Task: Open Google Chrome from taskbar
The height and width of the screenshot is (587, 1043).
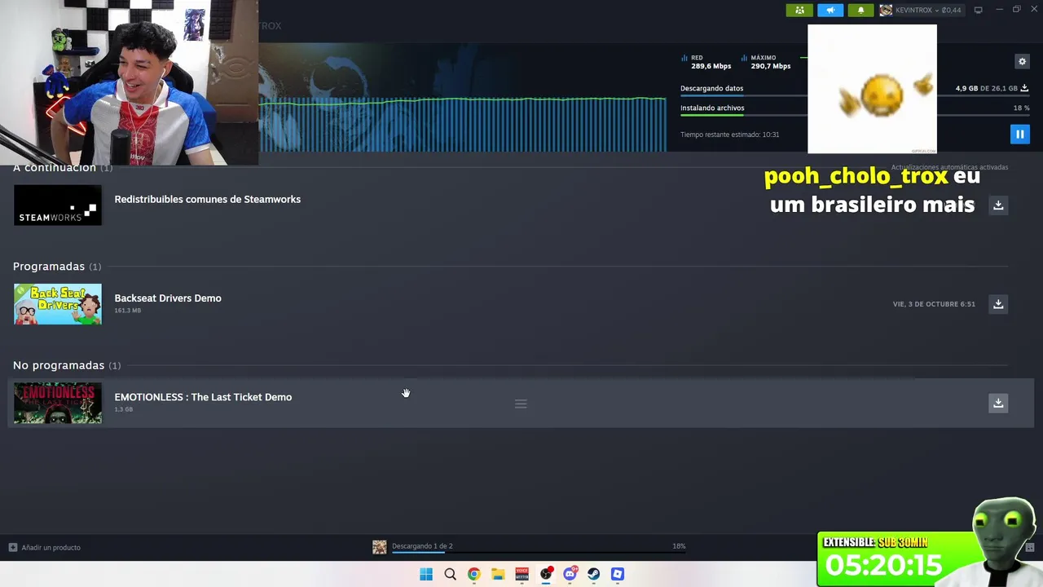Action: (474, 574)
